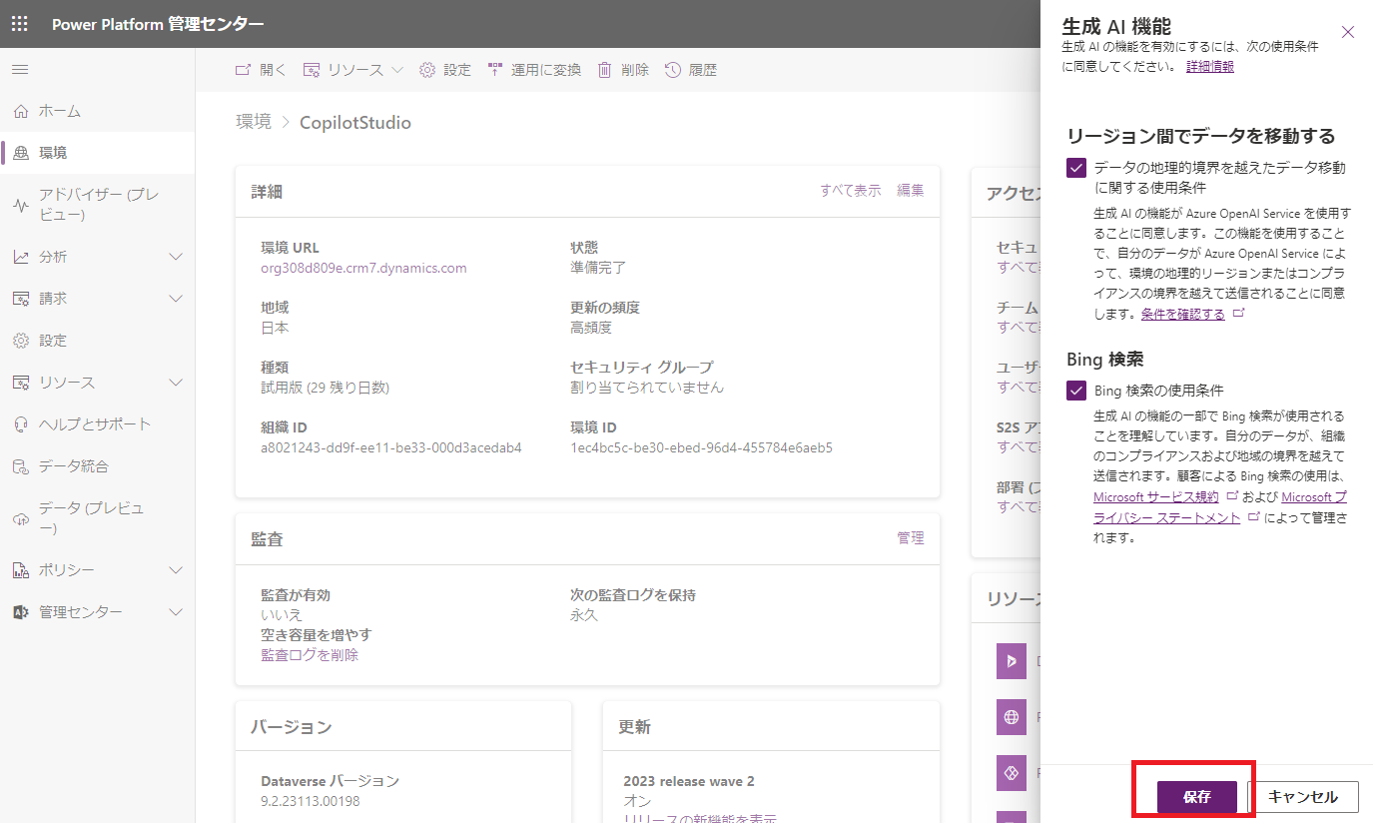This screenshot has height=823, width=1373.
Task: Uncheck the Bing search terms checkbox
Action: click(1076, 391)
